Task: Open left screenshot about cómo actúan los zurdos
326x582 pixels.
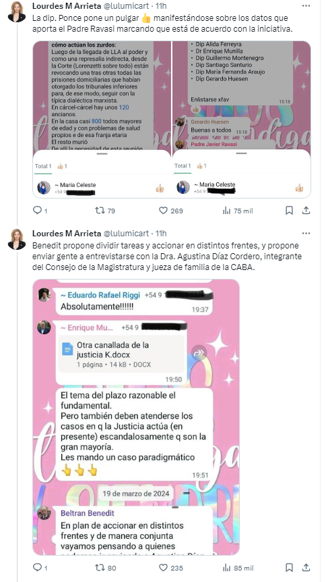Action: coord(102,120)
